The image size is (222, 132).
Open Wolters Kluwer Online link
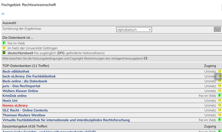point(20,91)
